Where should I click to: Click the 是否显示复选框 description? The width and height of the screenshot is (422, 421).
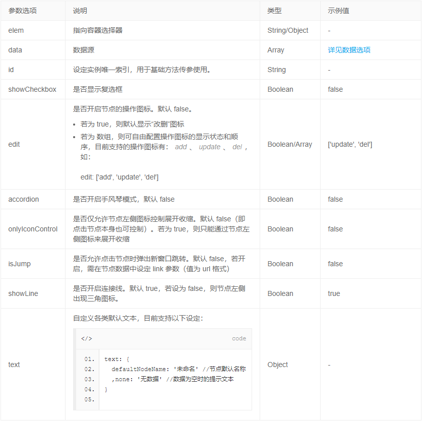[x=98, y=89]
